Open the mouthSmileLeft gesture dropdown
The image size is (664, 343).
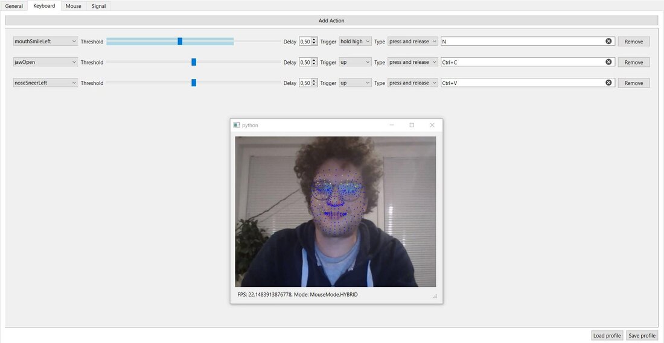(45, 42)
